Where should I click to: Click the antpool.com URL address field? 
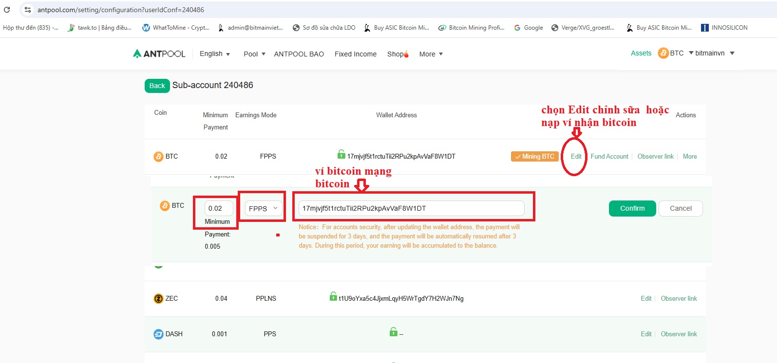[121, 10]
